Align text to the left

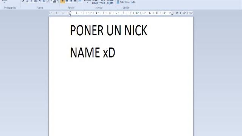click(x=62, y=1)
